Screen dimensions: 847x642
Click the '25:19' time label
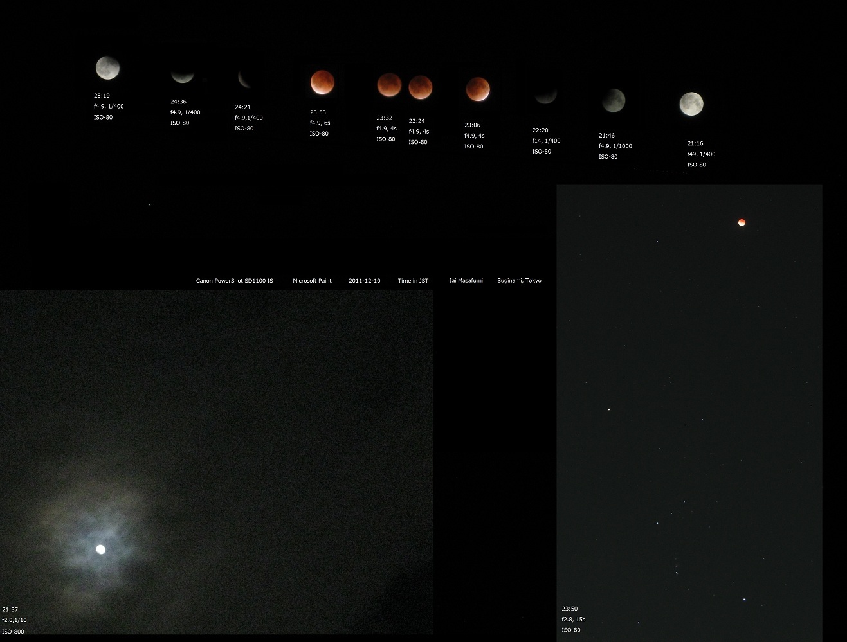click(102, 96)
